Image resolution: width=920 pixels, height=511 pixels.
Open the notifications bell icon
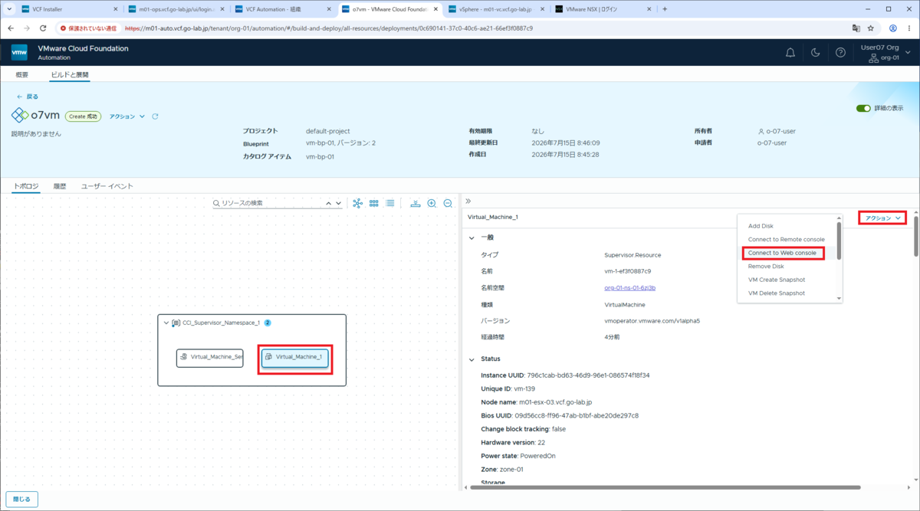(x=790, y=53)
